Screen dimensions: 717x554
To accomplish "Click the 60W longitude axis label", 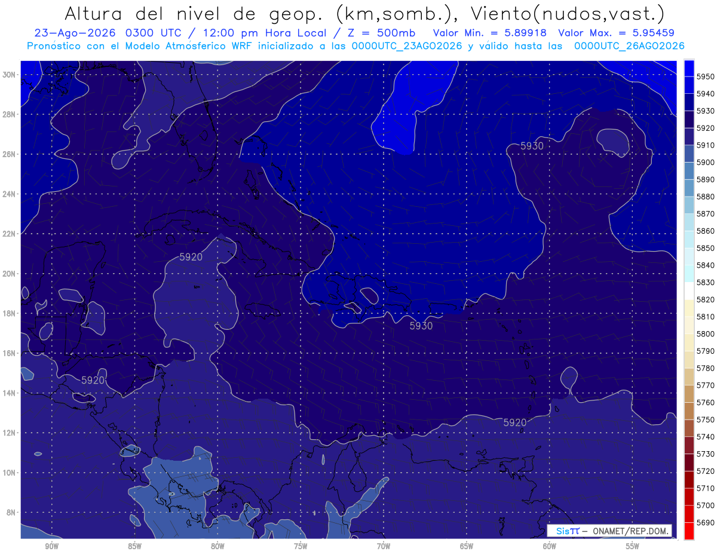I will pos(550,546).
